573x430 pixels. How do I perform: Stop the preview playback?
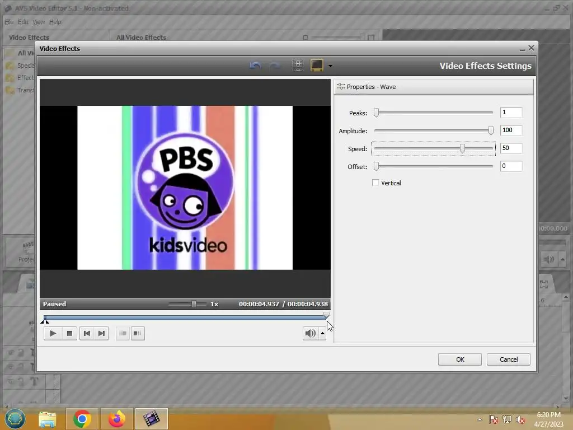point(69,333)
